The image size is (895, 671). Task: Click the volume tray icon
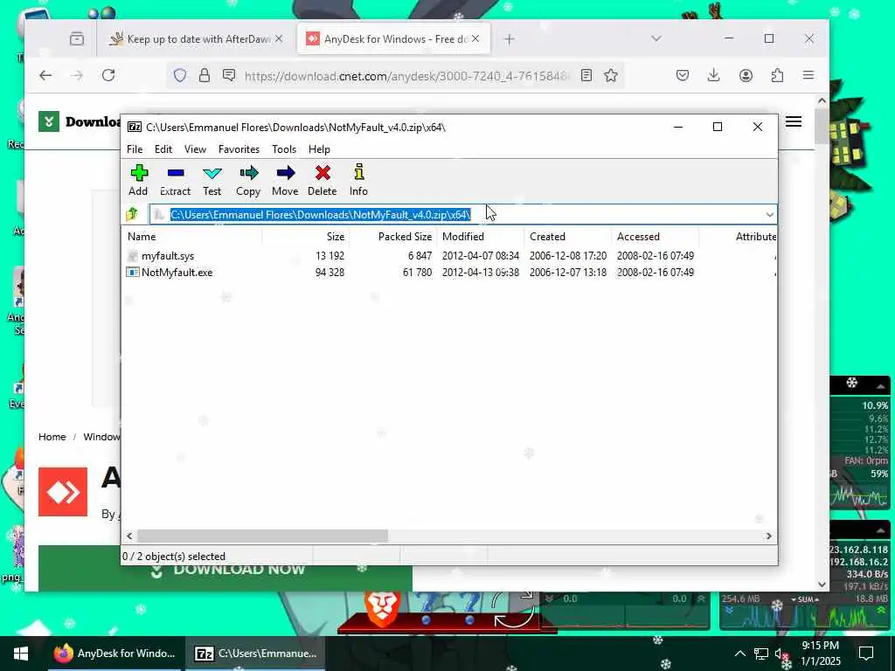tap(781, 654)
